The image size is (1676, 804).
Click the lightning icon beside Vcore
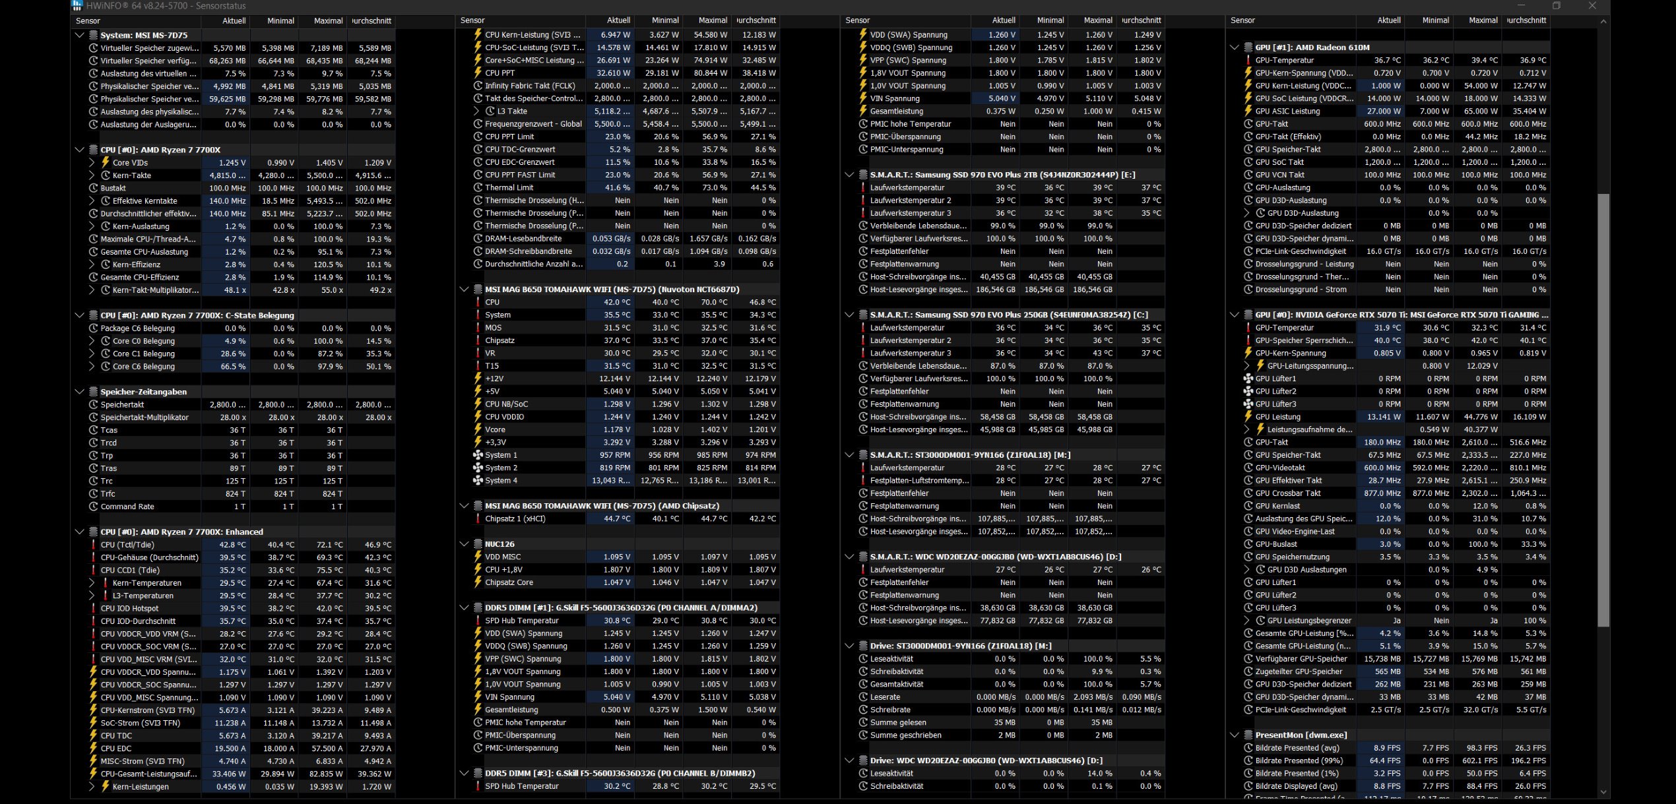click(478, 429)
